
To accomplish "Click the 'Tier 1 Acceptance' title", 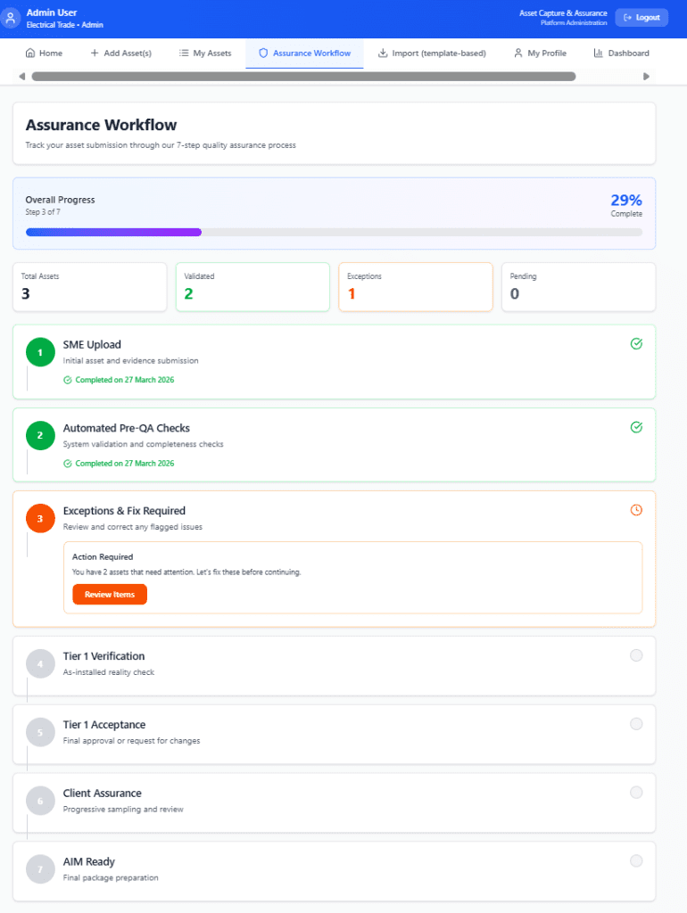I will pyautogui.click(x=104, y=725).
